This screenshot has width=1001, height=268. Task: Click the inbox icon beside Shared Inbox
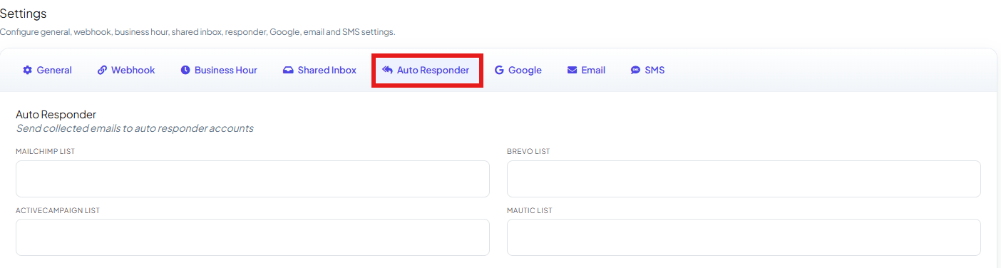coord(288,70)
